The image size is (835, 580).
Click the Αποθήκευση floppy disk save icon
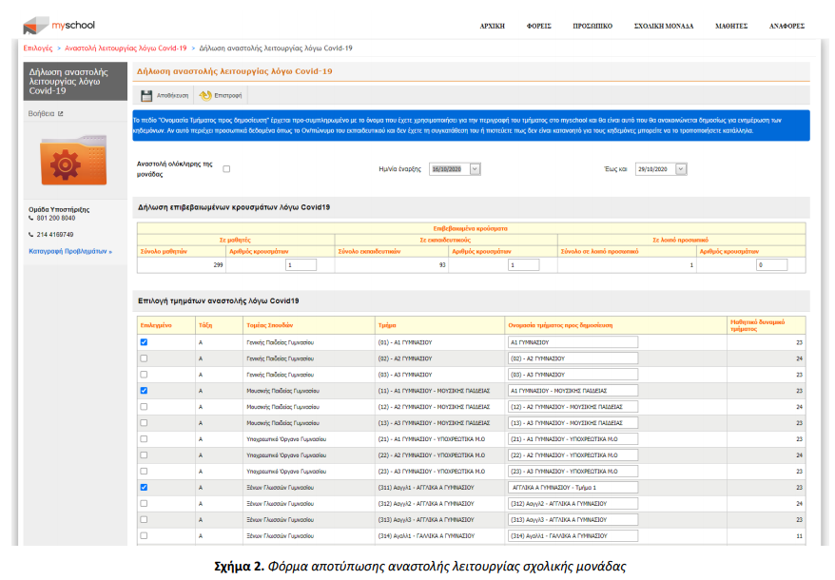(x=146, y=95)
